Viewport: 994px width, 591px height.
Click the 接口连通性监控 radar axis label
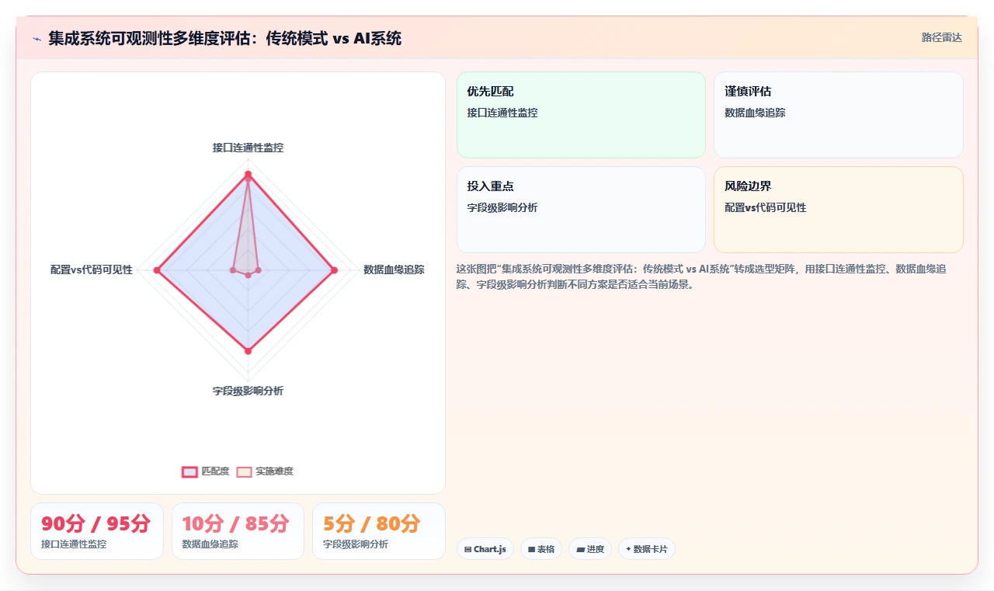[248, 148]
